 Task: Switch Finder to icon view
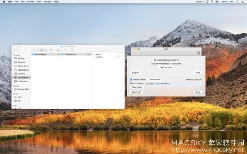(34, 50)
